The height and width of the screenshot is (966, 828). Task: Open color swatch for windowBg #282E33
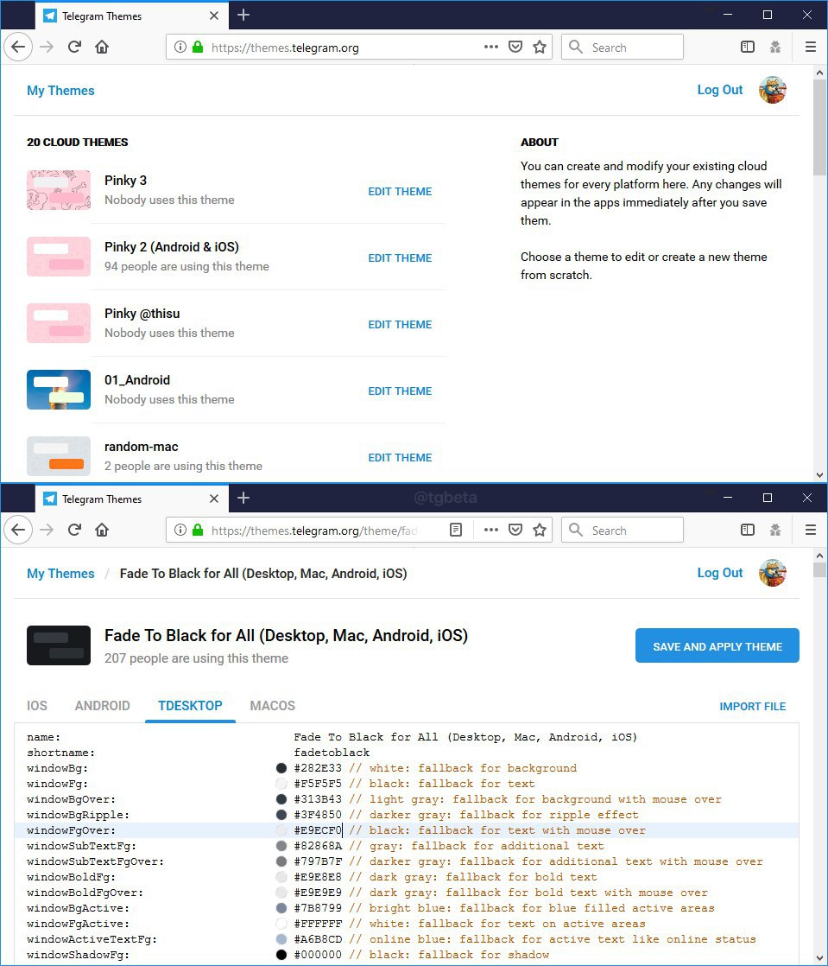pos(281,768)
